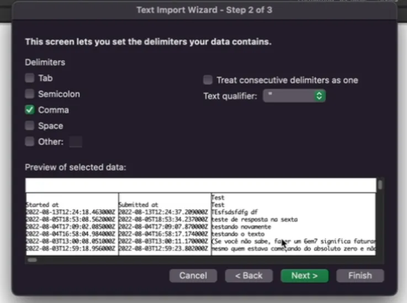Click the Cancel button
The height and width of the screenshot is (303, 407).
pos(193,275)
